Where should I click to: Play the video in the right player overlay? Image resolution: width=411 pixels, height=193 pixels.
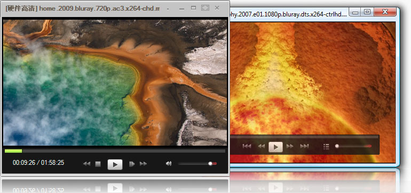[x=275, y=147]
